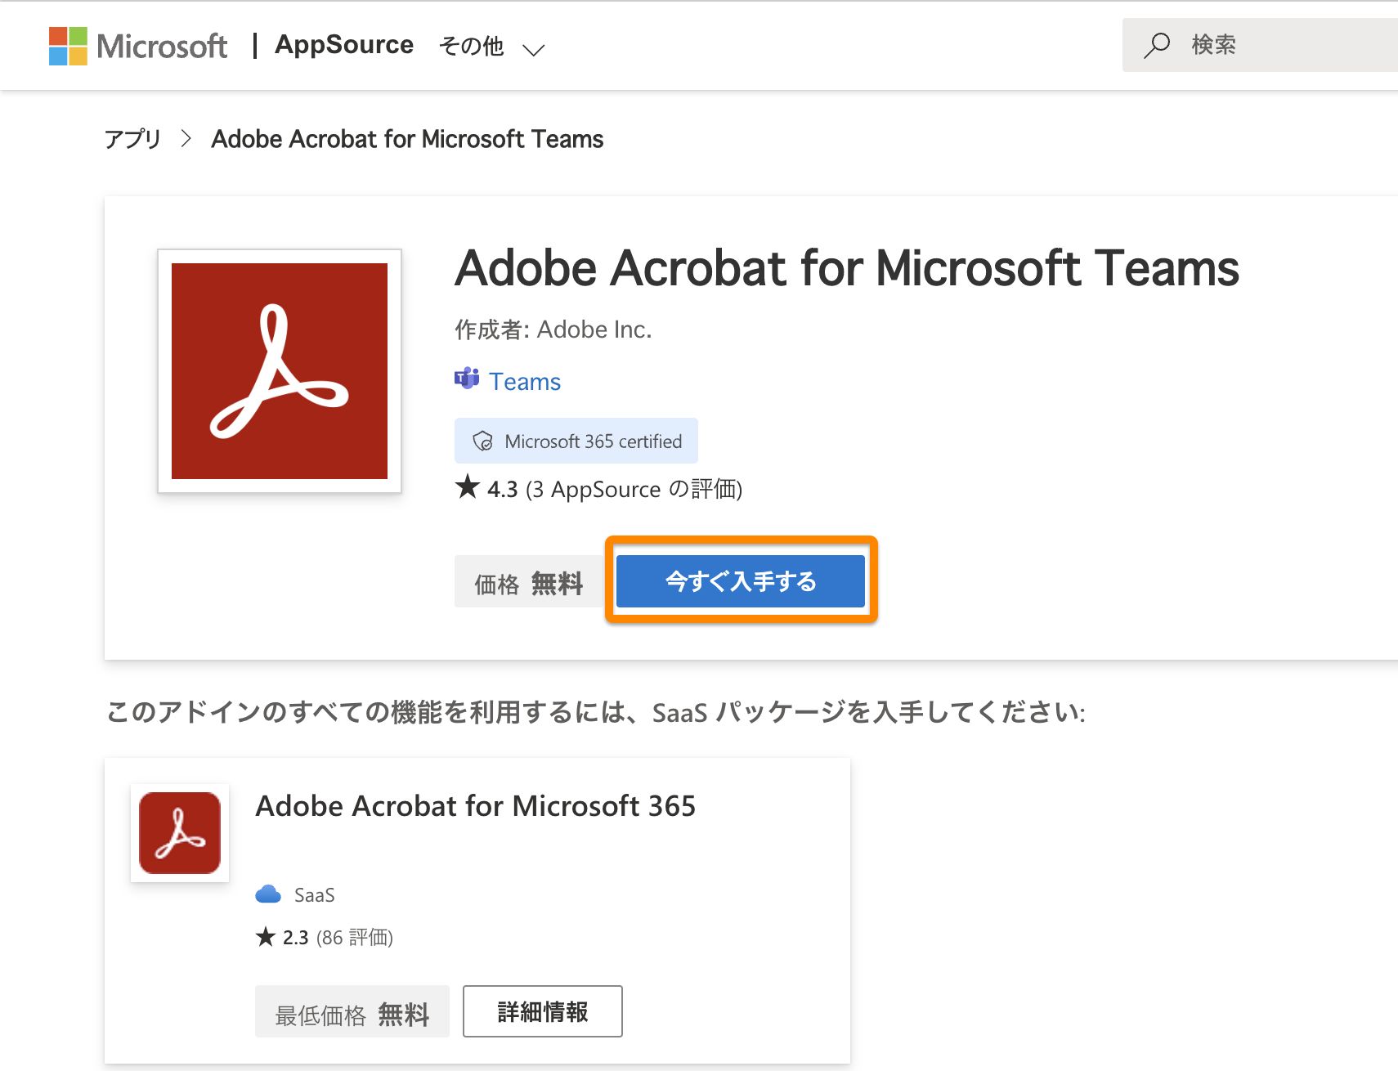
Task: Click the search magnifier icon
Action: pyautogui.click(x=1157, y=45)
